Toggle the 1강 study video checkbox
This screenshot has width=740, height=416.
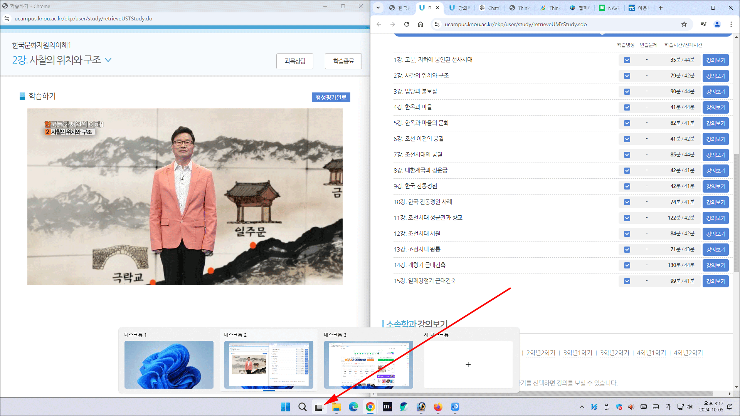click(627, 60)
